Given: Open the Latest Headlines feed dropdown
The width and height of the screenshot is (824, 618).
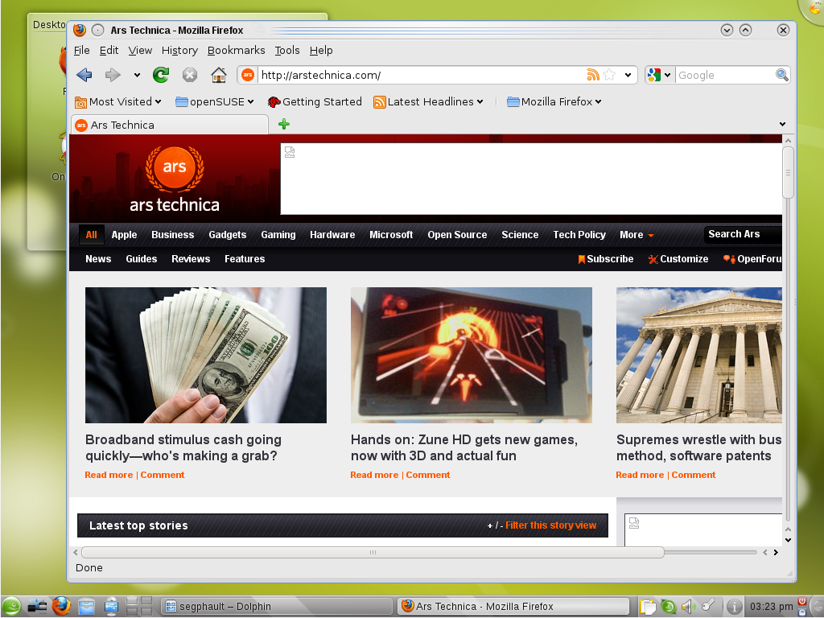Looking at the screenshot, I should (428, 102).
